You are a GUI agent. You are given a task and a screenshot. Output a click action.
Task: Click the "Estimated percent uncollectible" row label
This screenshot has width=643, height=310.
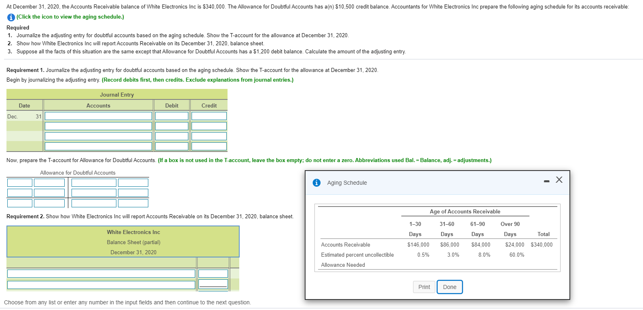pyautogui.click(x=357, y=255)
